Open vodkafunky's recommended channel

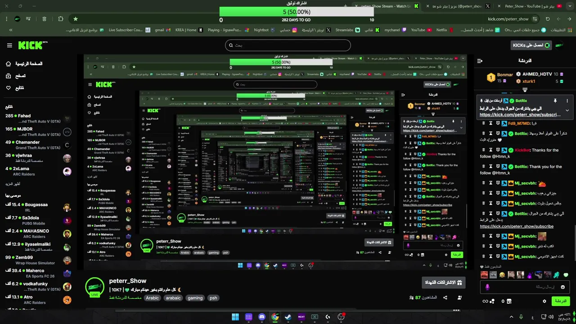[x=38, y=286]
